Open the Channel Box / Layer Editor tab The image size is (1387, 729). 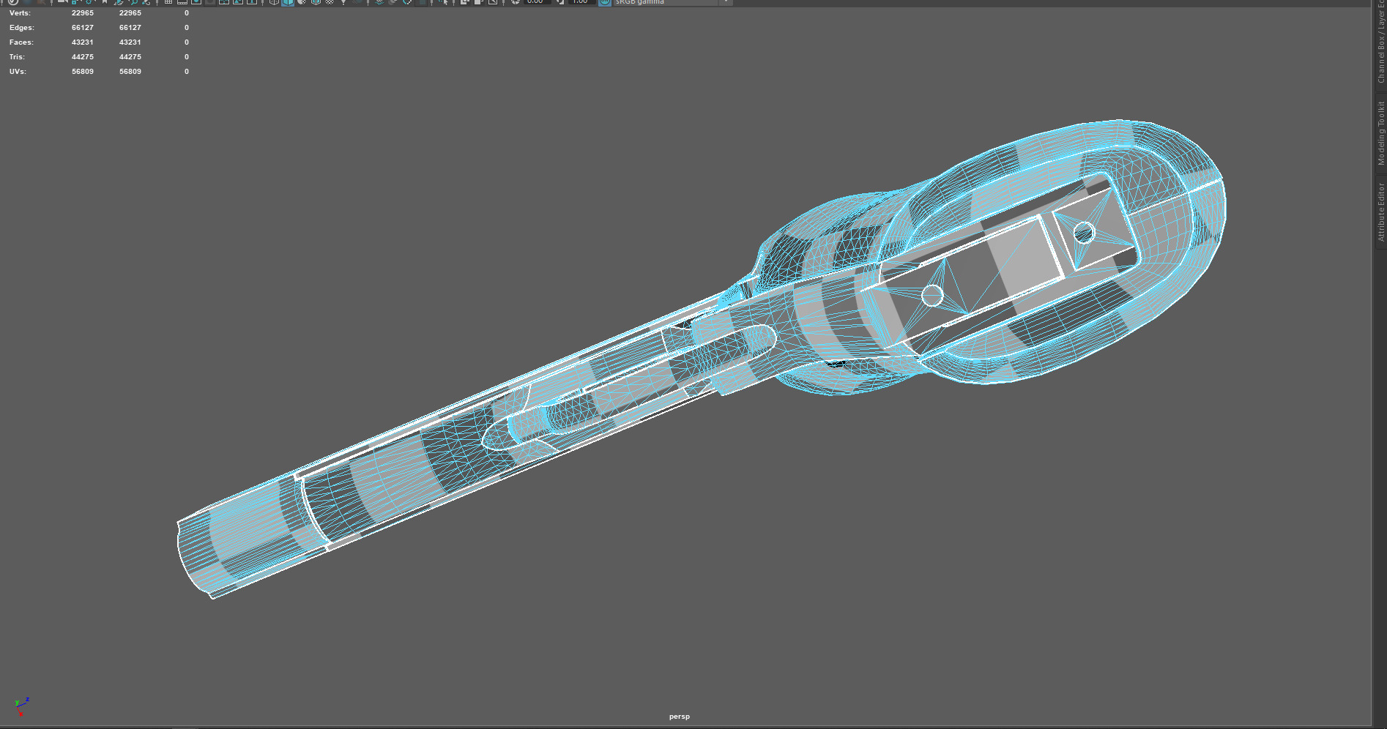coord(1380,42)
